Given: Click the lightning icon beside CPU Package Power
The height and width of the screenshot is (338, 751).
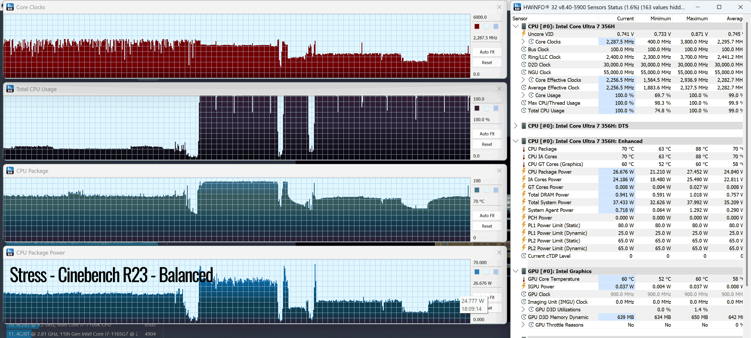Looking at the screenshot, I should [x=524, y=172].
